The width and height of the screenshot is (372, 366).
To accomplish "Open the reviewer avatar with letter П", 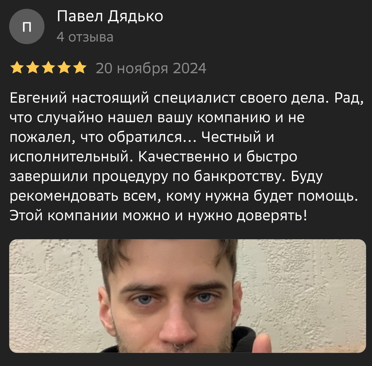I will pos(26,26).
